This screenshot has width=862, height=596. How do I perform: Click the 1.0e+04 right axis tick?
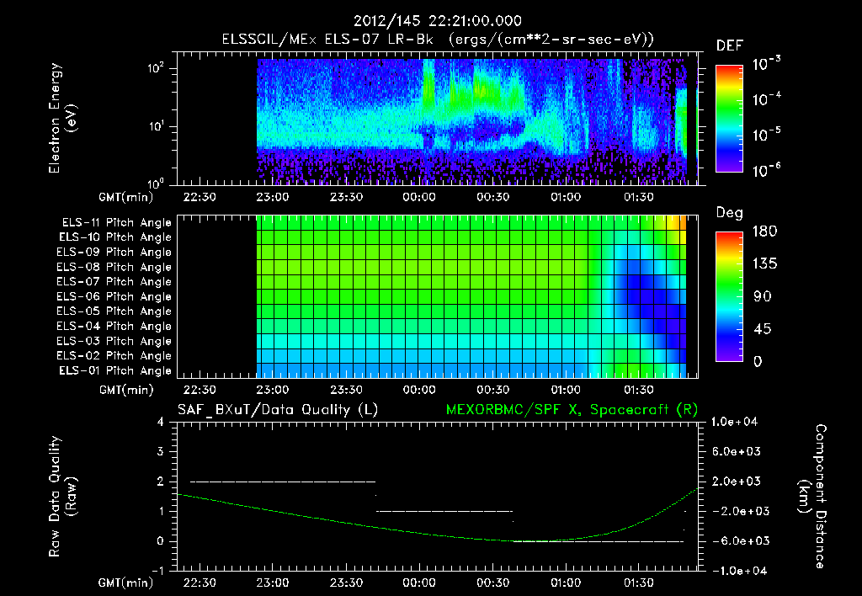735,422
